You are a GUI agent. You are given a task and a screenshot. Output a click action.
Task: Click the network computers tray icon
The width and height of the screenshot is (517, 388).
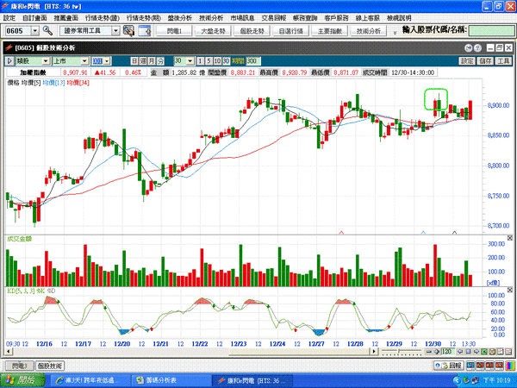(x=475, y=380)
